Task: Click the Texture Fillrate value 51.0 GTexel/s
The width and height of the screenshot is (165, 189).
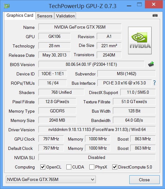Action: pyautogui.click(x=134, y=101)
